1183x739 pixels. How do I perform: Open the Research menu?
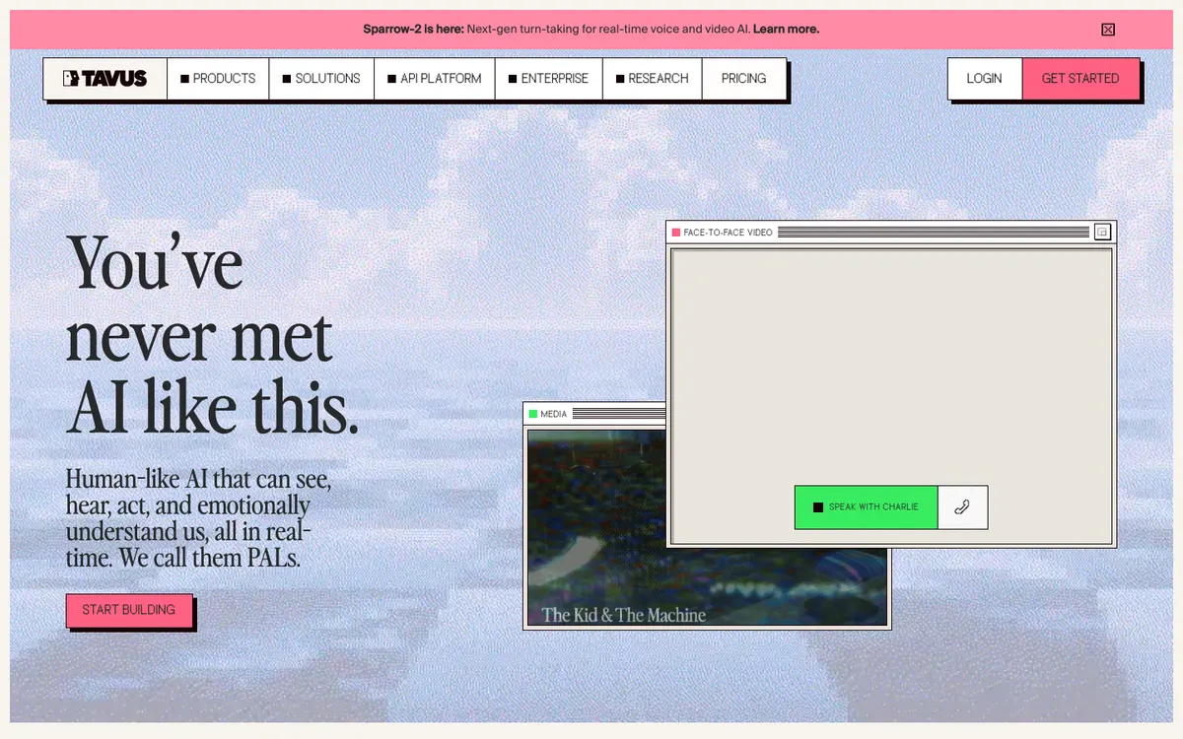[652, 79]
